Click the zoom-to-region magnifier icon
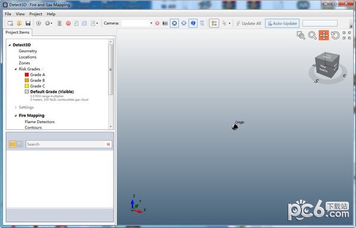Viewport: 356px width, 228px height. coord(301,36)
